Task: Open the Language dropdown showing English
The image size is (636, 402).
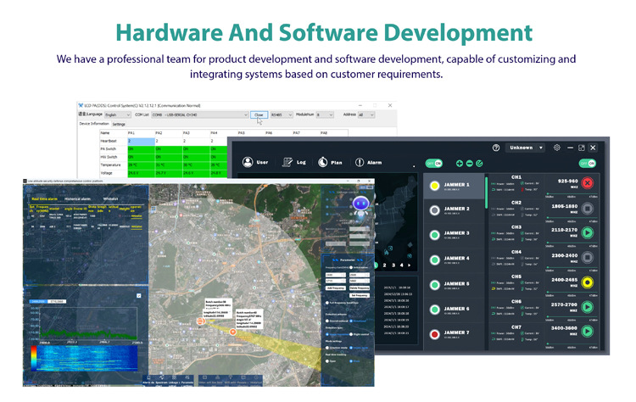Action: point(116,114)
